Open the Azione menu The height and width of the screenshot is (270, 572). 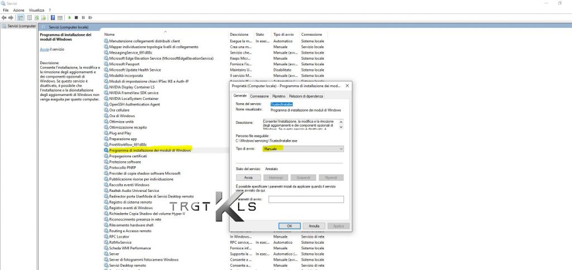[x=19, y=10]
